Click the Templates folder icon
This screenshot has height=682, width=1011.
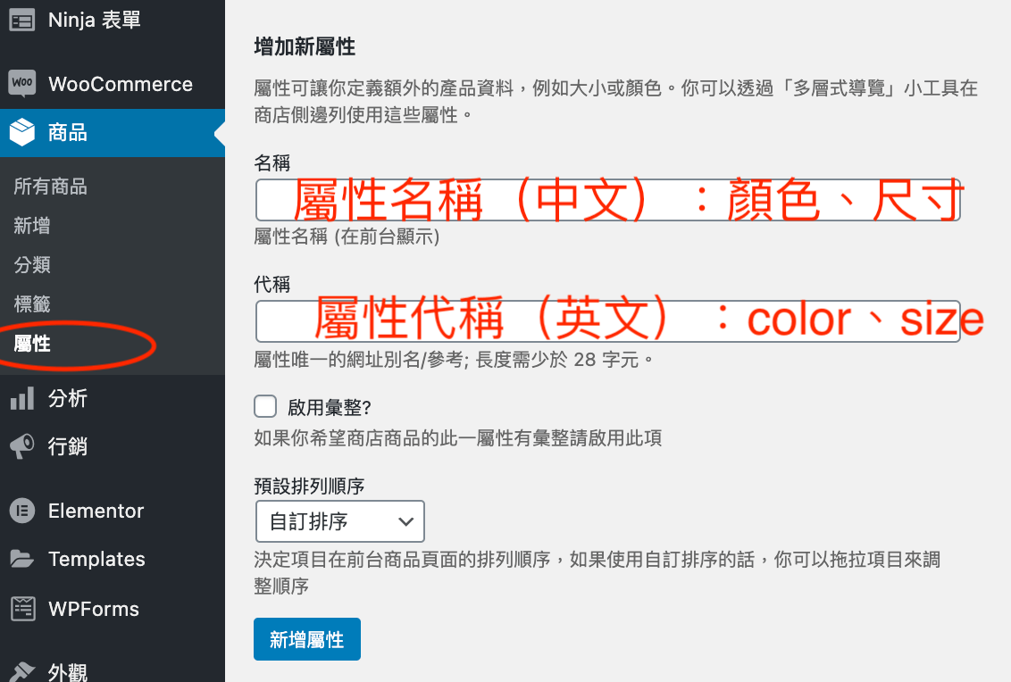pyautogui.click(x=22, y=559)
